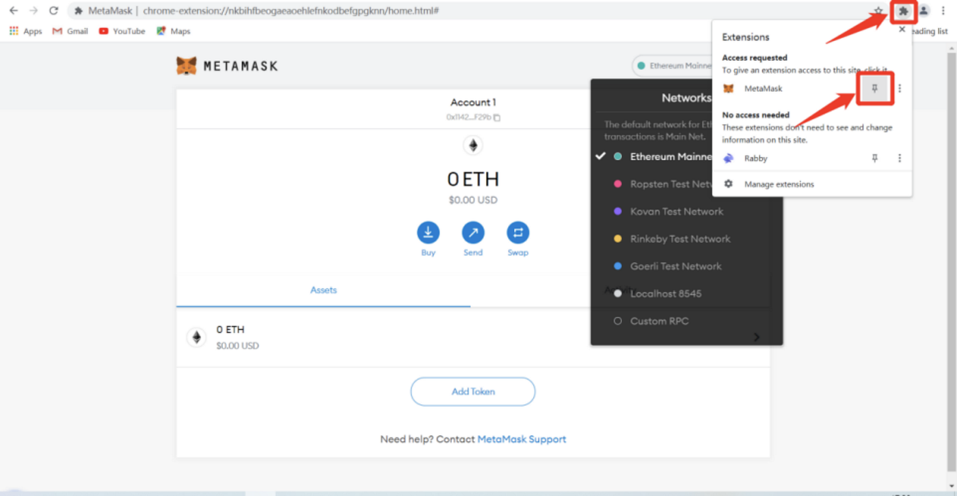Open more options for MetaMask extension
The height and width of the screenshot is (496, 957).
900,88
